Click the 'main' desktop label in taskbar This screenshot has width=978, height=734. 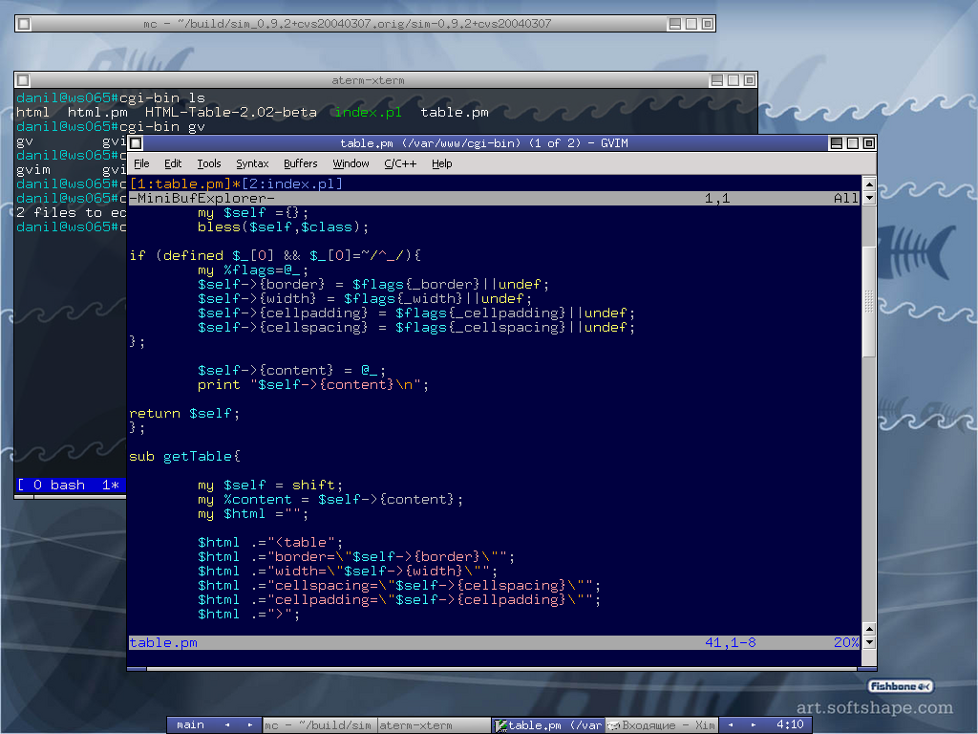point(190,724)
